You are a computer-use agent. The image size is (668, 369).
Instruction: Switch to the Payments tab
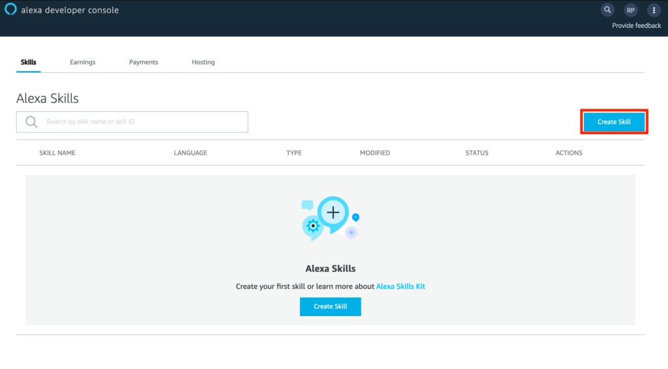pyautogui.click(x=144, y=62)
